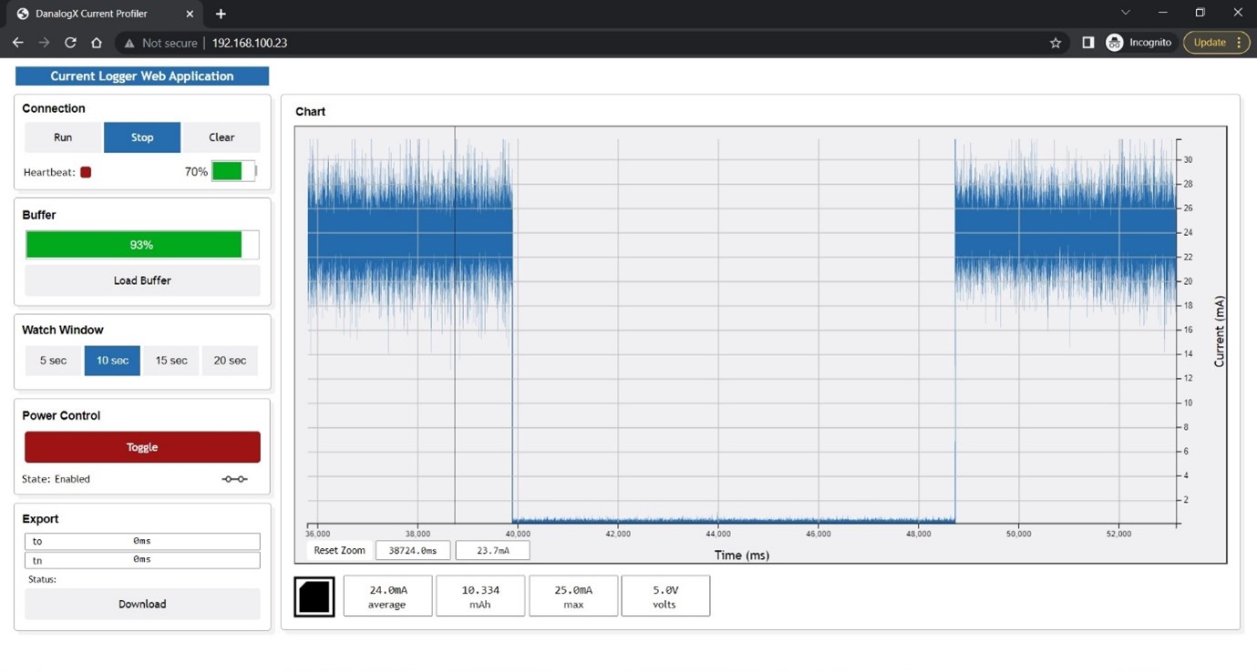
Task: Click the switch symbol beside State Enabled
Action: coord(234,479)
